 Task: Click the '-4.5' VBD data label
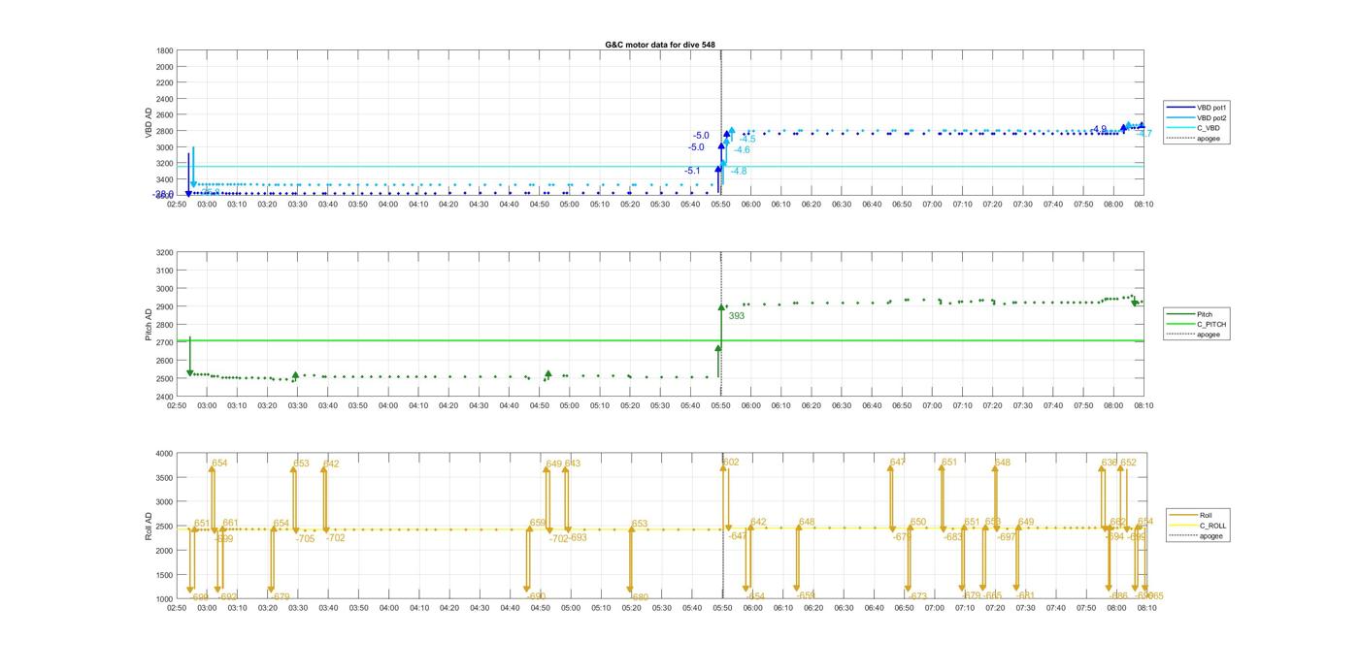pyautogui.click(x=747, y=140)
